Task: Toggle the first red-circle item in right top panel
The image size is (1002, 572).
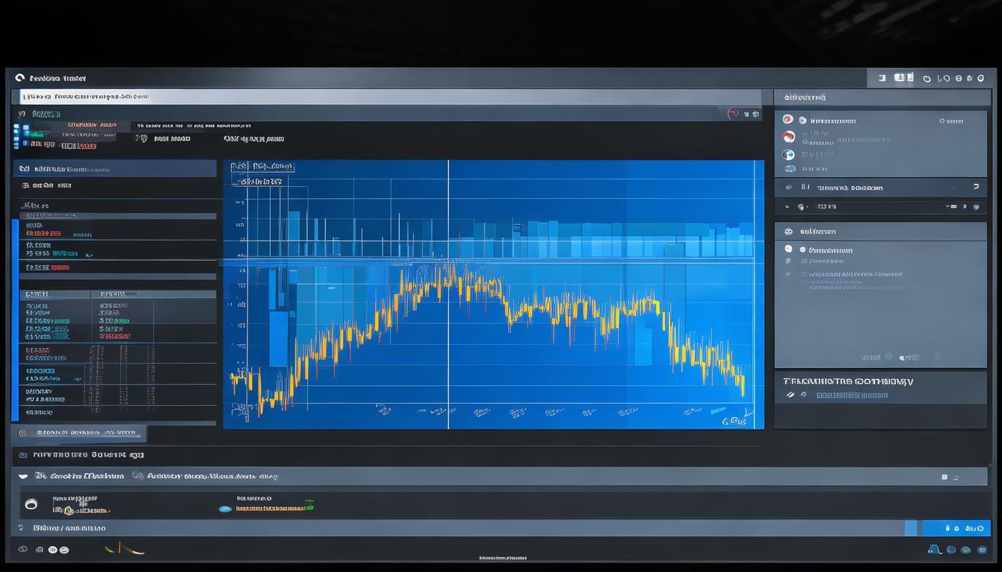Action: pyautogui.click(x=788, y=119)
